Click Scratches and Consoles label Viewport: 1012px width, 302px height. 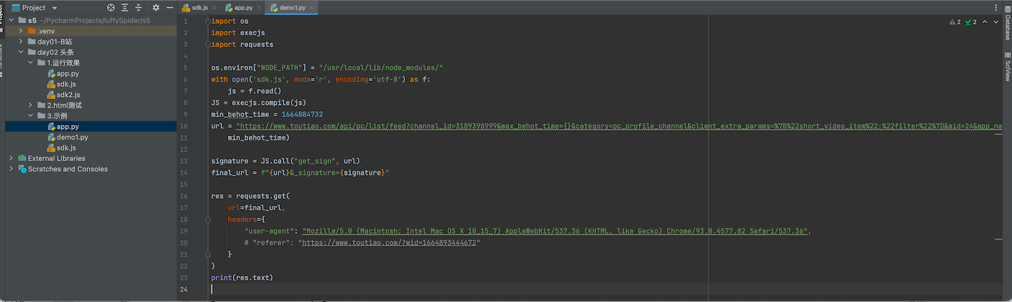coord(68,169)
